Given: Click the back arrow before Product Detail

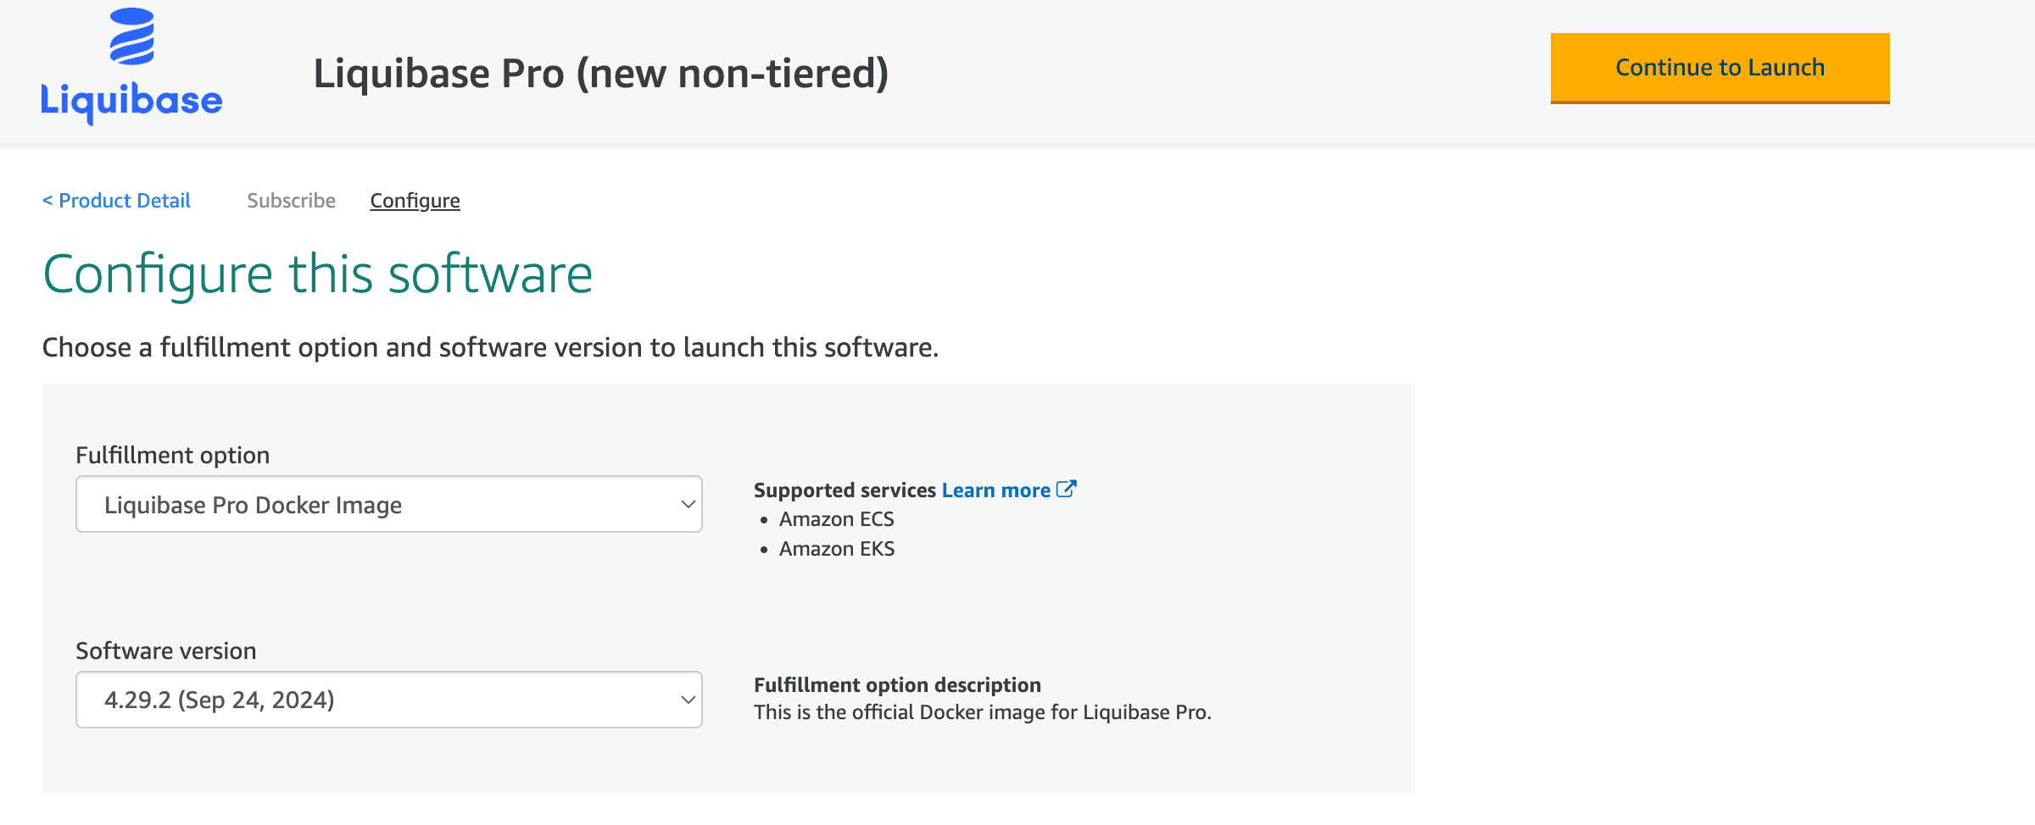Looking at the screenshot, I should 48,201.
